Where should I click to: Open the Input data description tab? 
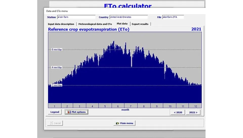coord(61,24)
